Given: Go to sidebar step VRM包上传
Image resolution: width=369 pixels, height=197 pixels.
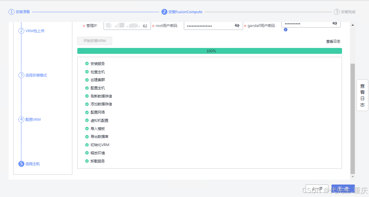Looking at the screenshot, I should tap(31, 31).
